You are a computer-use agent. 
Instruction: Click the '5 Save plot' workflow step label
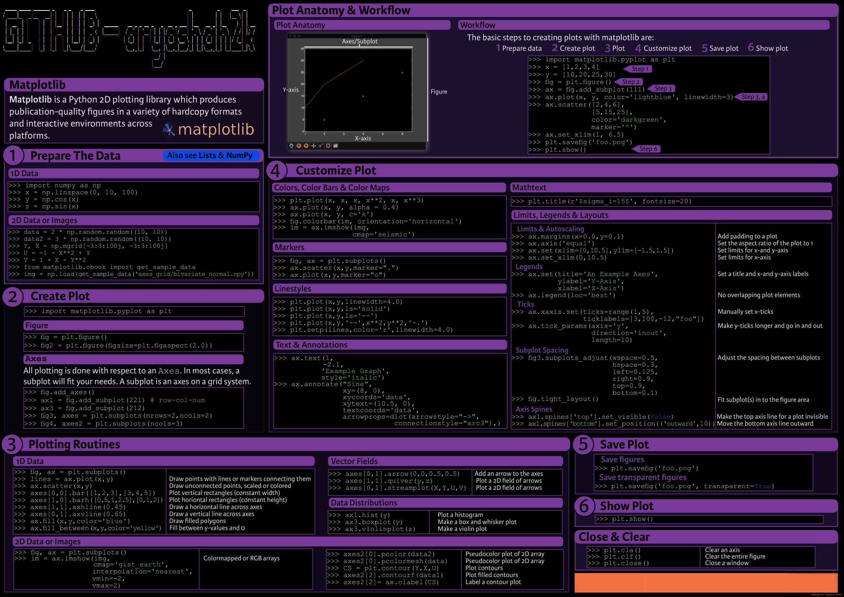coord(720,48)
